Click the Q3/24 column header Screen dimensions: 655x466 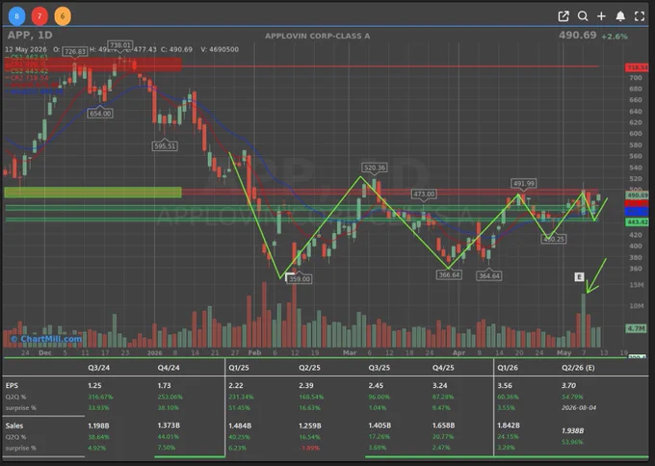tap(98, 368)
